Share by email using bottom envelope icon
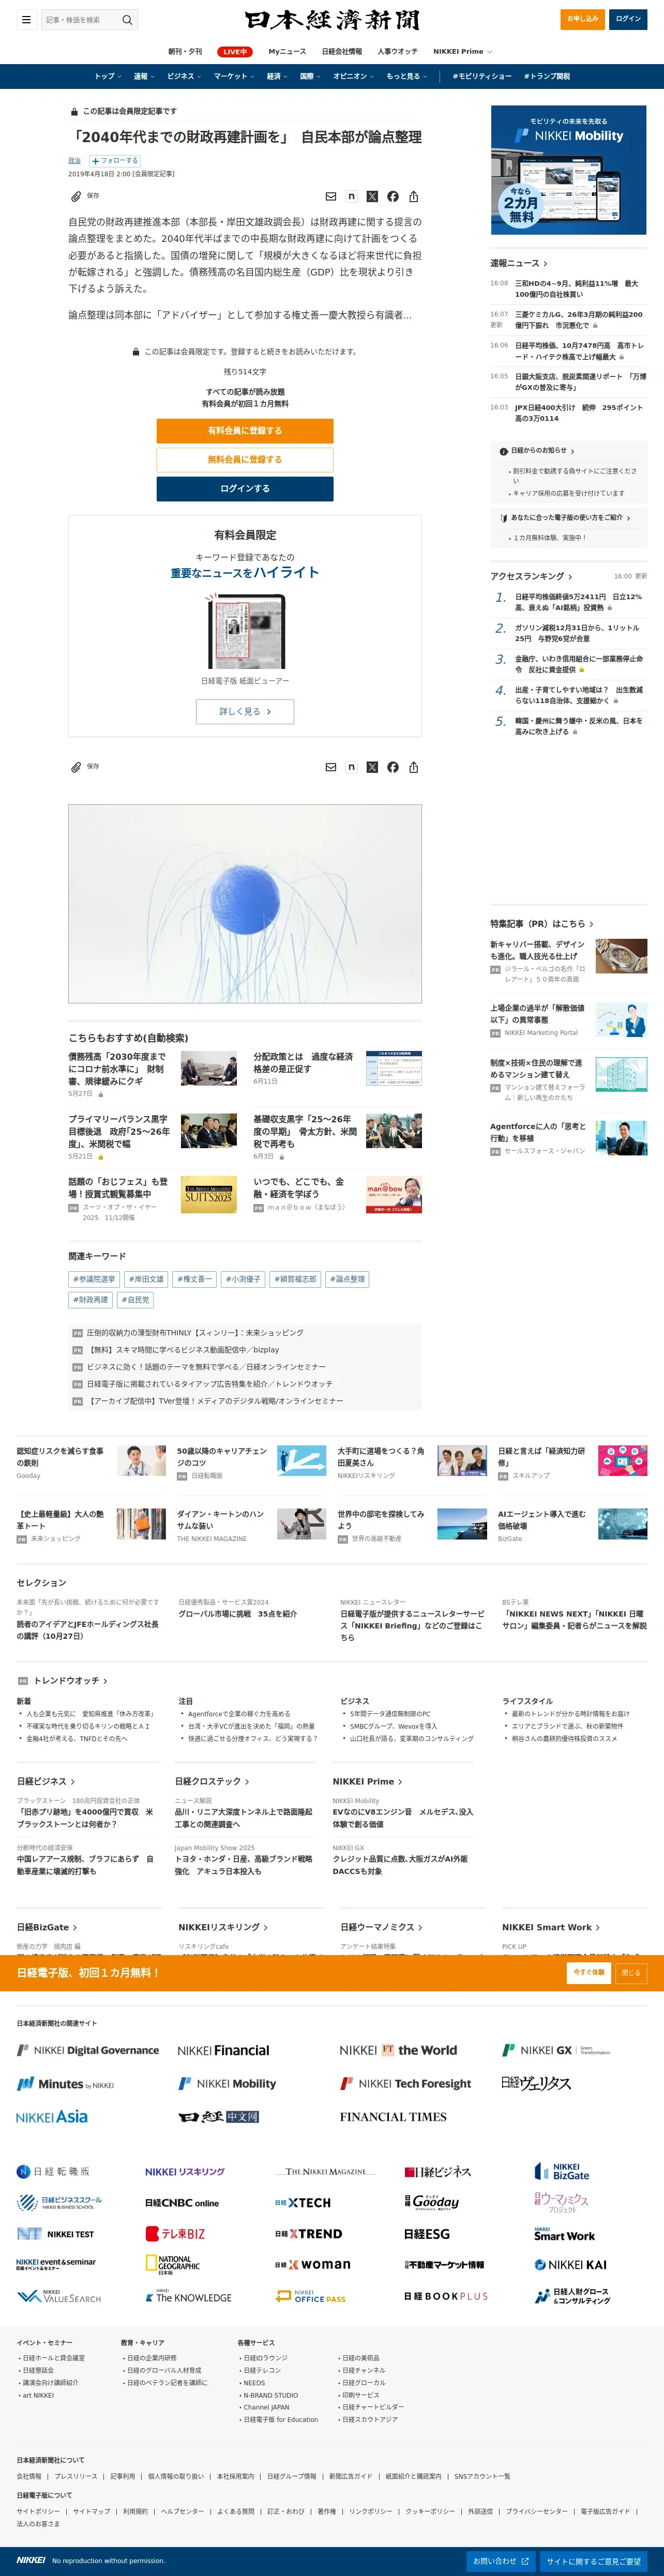The height and width of the screenshot is (2576, 664). pyautogui.click(x=331, y=767)
